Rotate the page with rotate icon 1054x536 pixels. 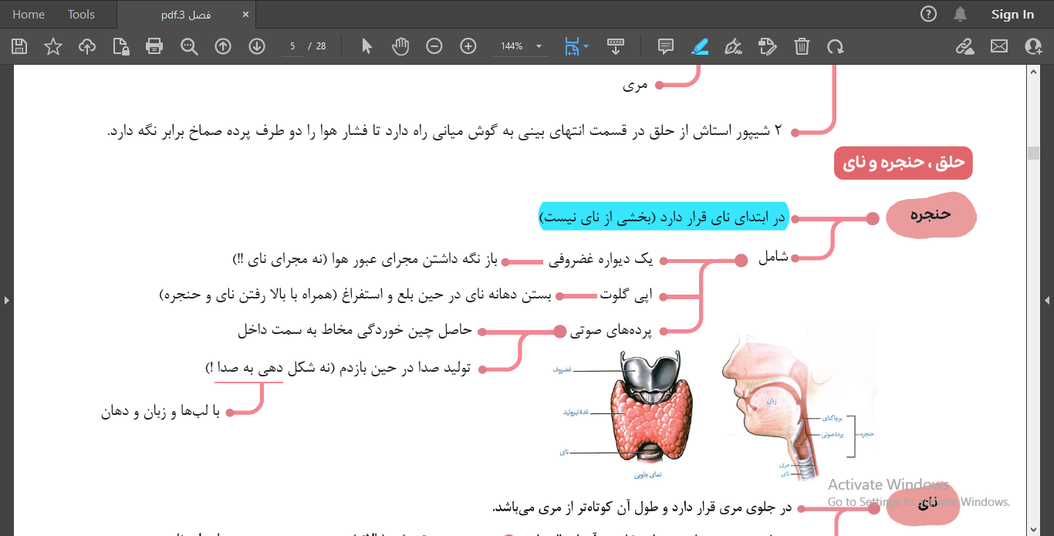(x=835, y=46)
